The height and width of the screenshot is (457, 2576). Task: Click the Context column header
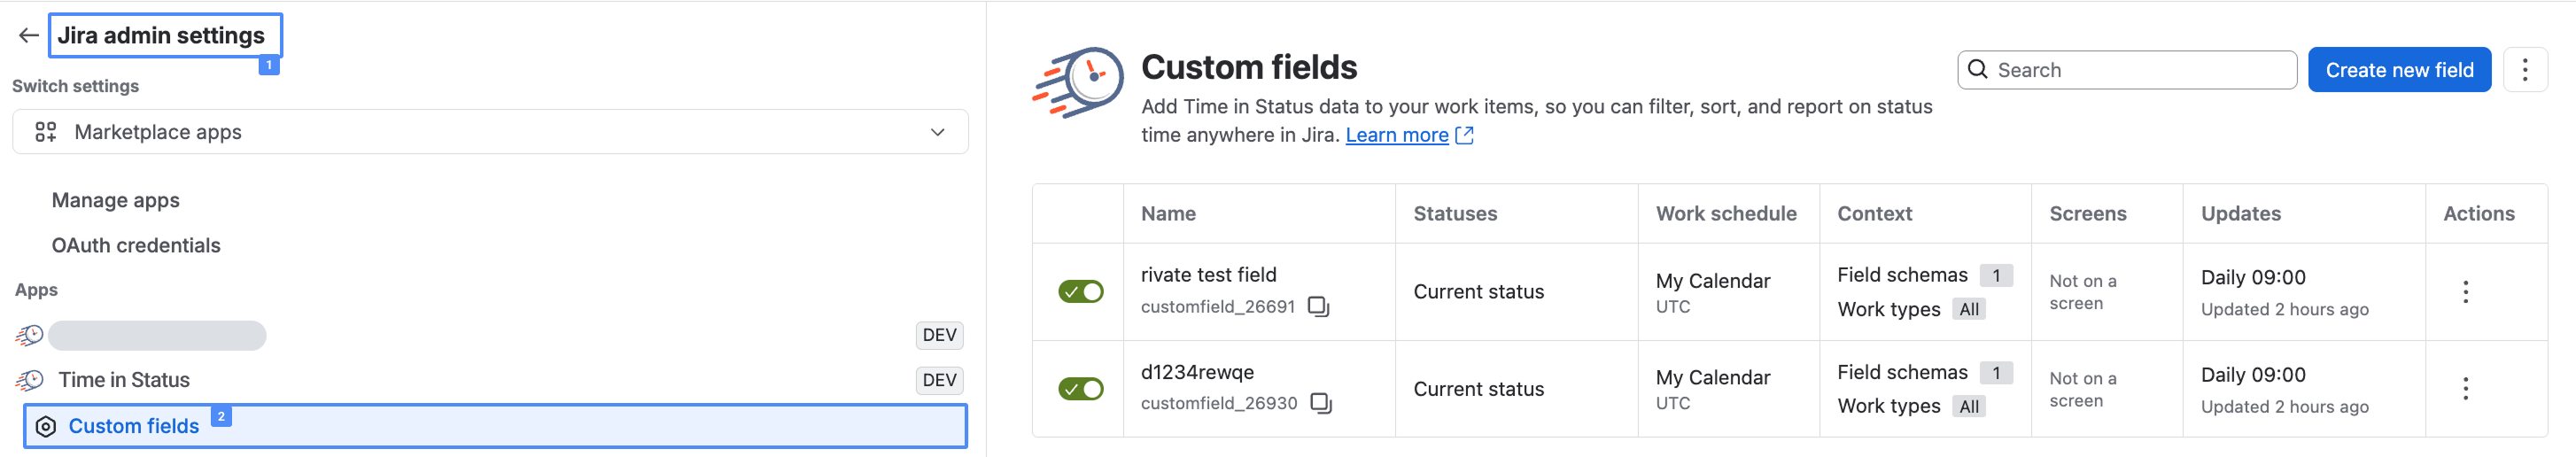click(1874, 214)
